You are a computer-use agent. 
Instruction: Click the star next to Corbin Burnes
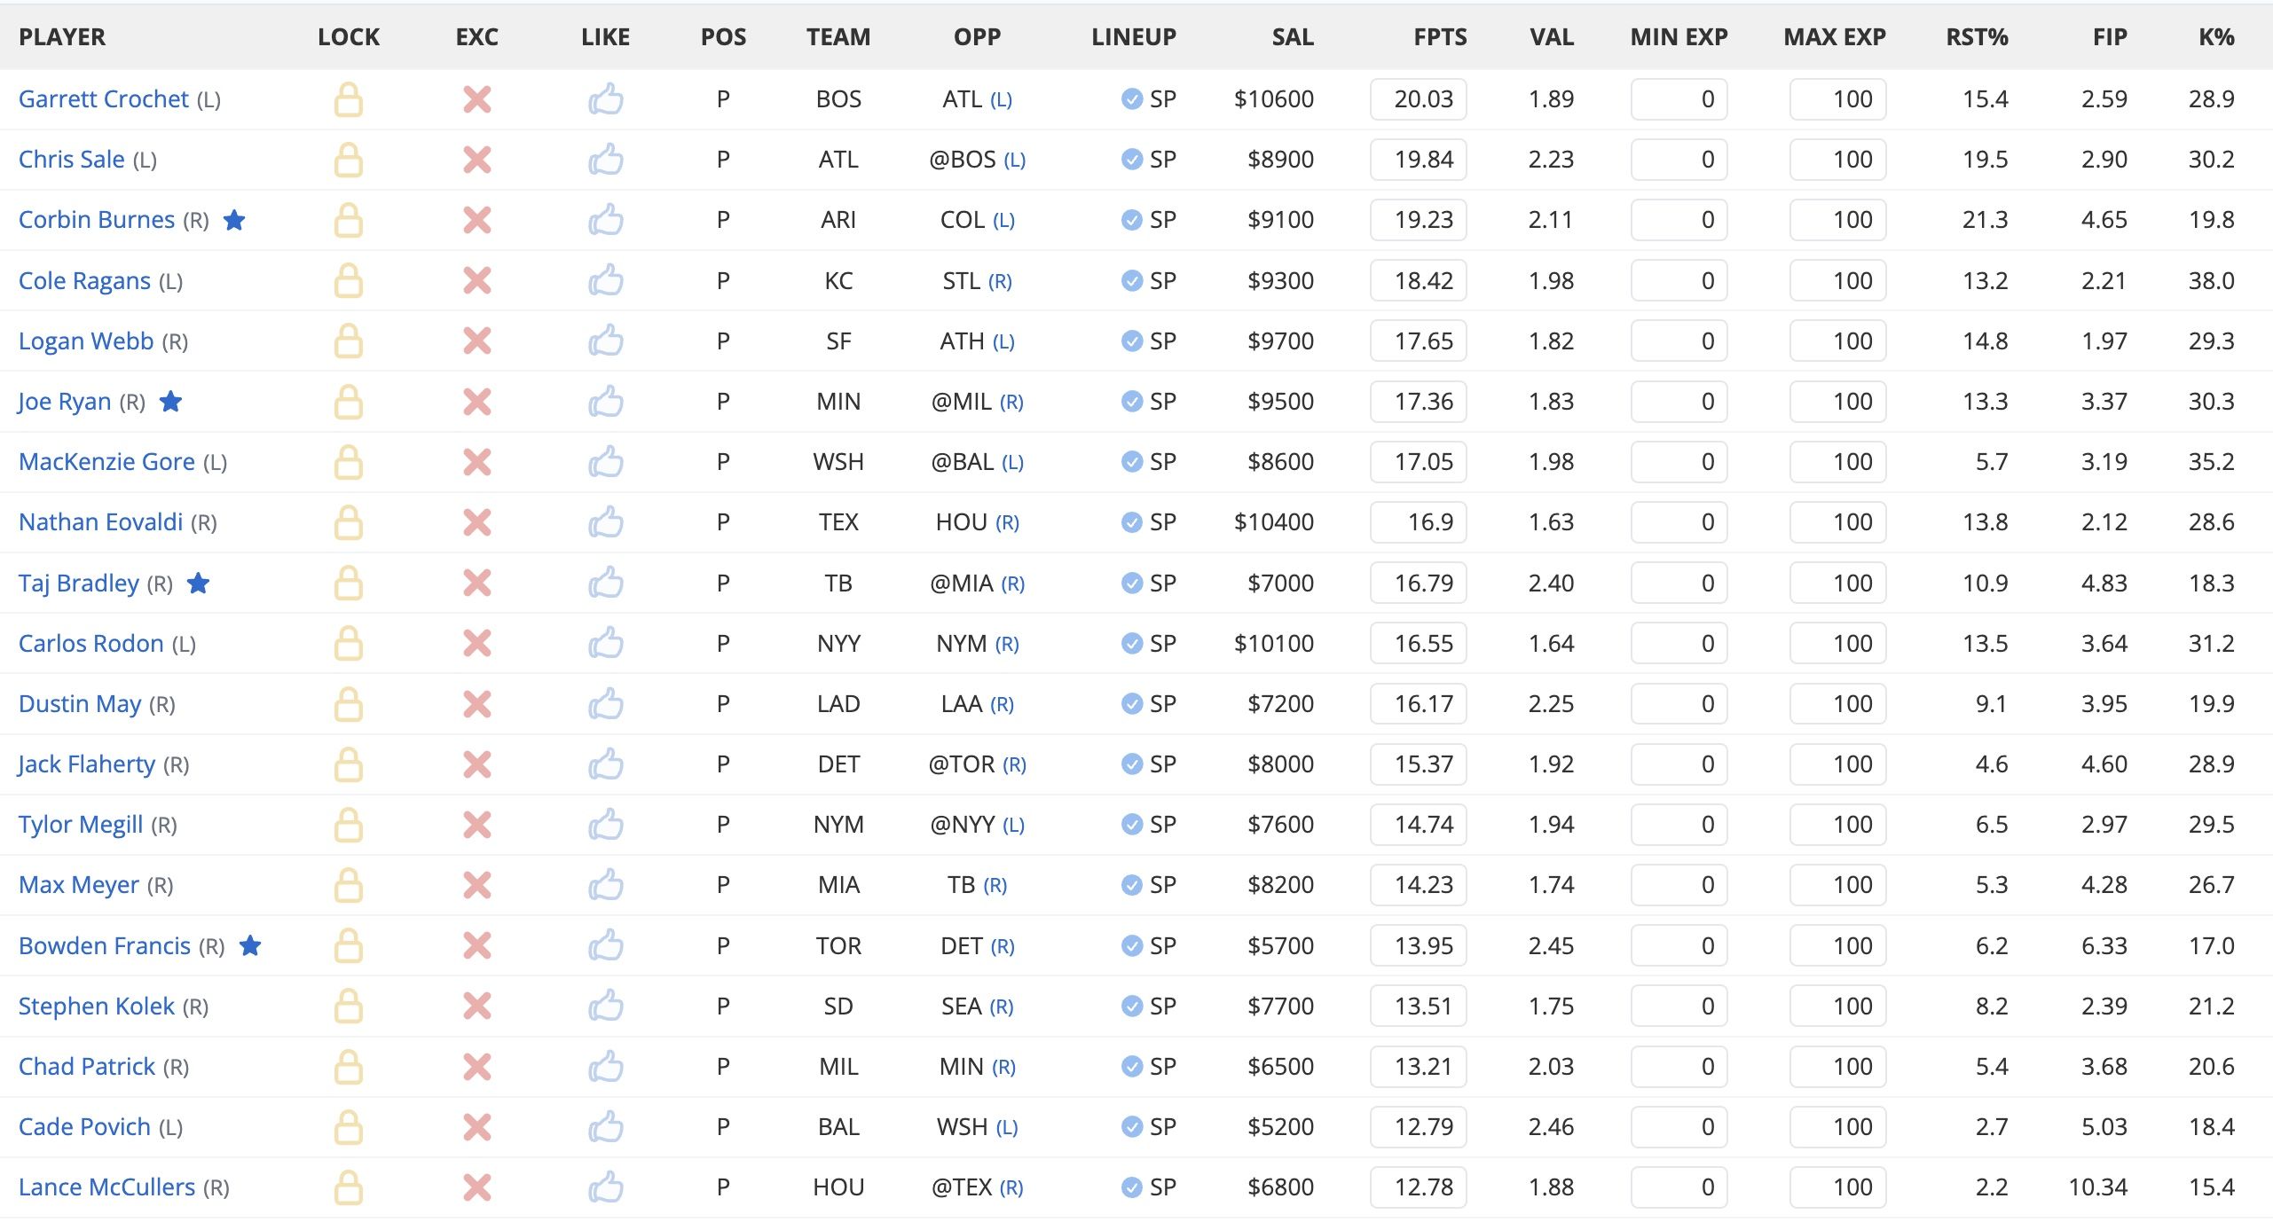coord(234,220)
